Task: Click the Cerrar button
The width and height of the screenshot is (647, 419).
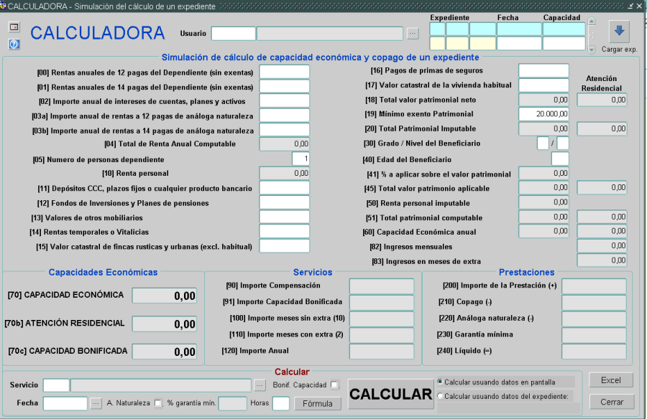Action: tap(611, 402)
